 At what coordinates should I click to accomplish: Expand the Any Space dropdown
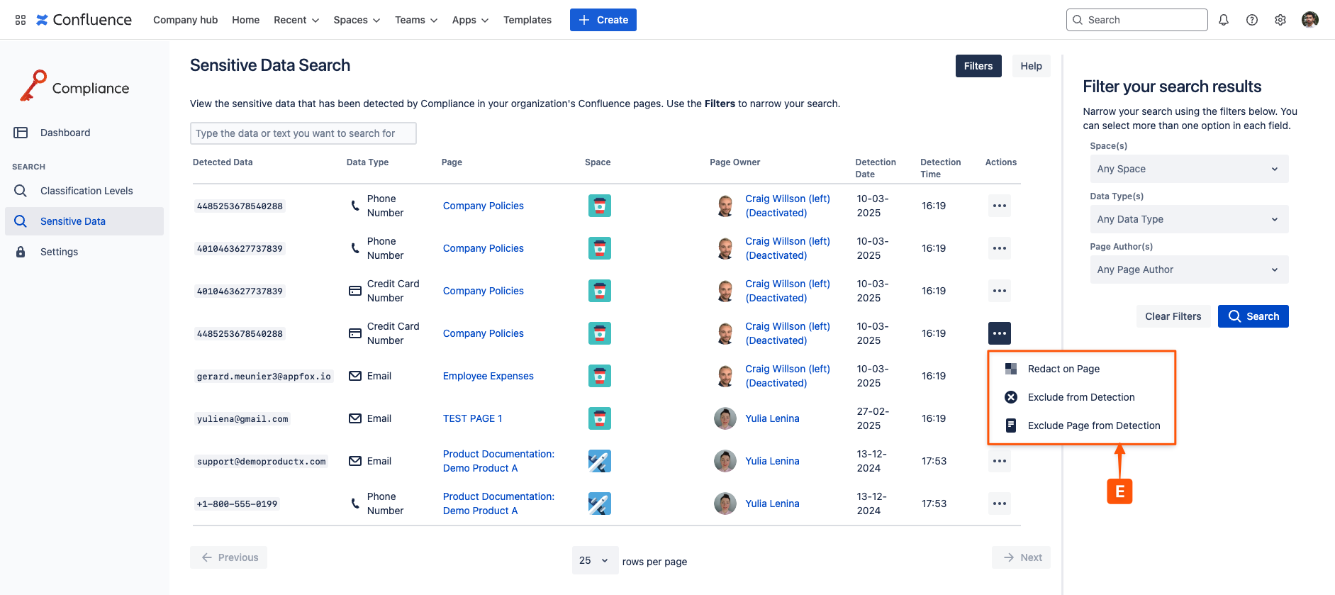[1188, 169]
